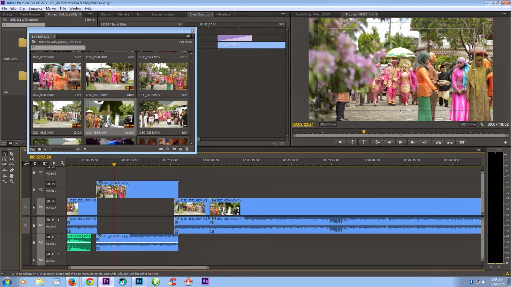511x287 pixels.
Task: Open the Clip menu
Action: coord(22,8)
